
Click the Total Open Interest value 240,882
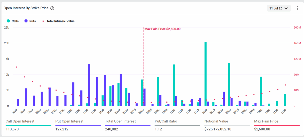pyautogui.click(x=111, y=129)
